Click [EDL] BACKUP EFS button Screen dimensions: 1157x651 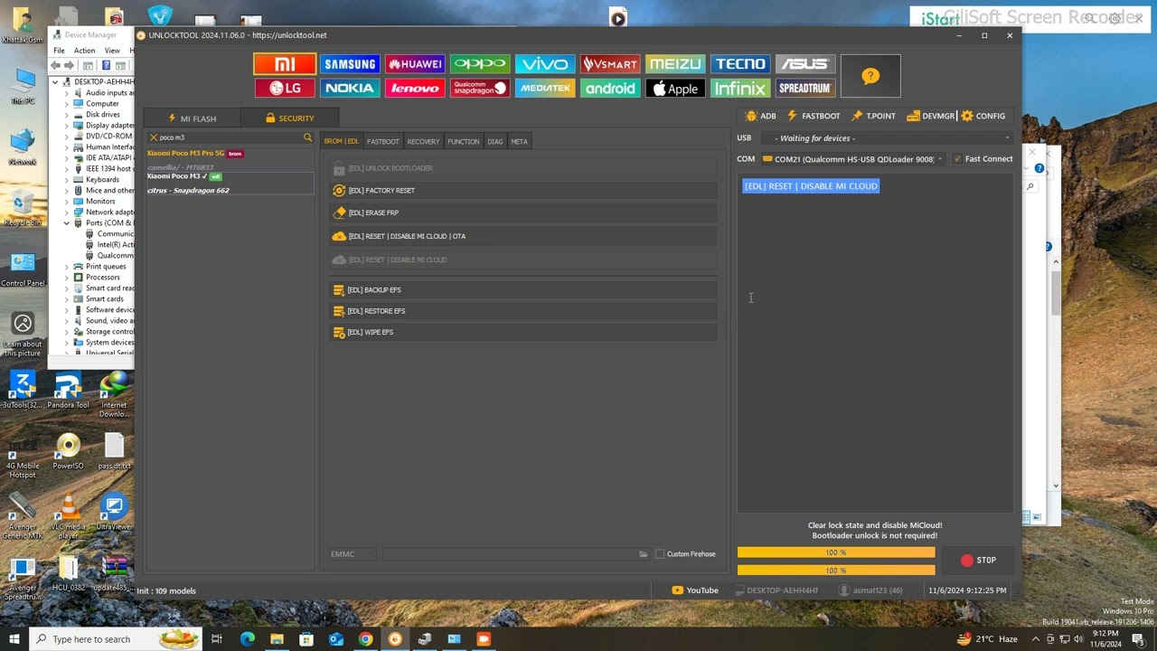pyautogui.click(x=522, y=290)
